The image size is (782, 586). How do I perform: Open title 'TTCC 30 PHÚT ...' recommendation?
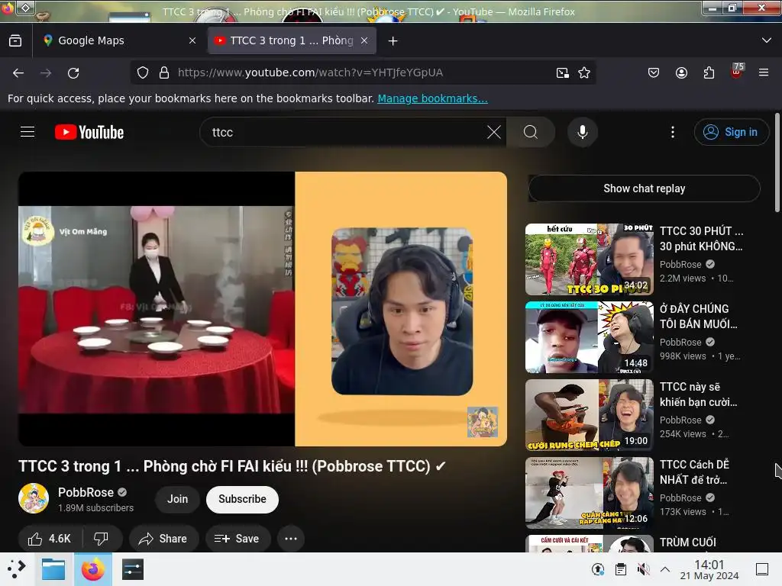[x=701, y=239]
